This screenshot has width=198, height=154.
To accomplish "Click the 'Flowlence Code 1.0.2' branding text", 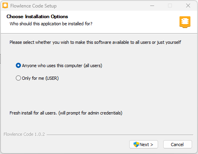I will pyautogui.click(x=24, y=134).
